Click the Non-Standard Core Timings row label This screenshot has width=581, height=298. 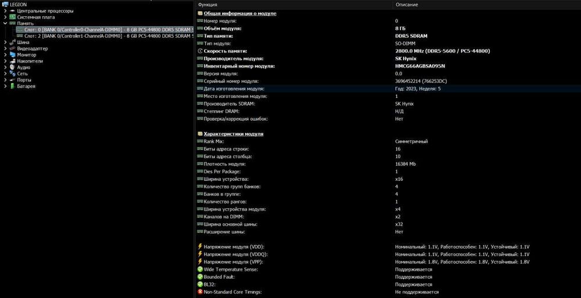click(233, 292)
